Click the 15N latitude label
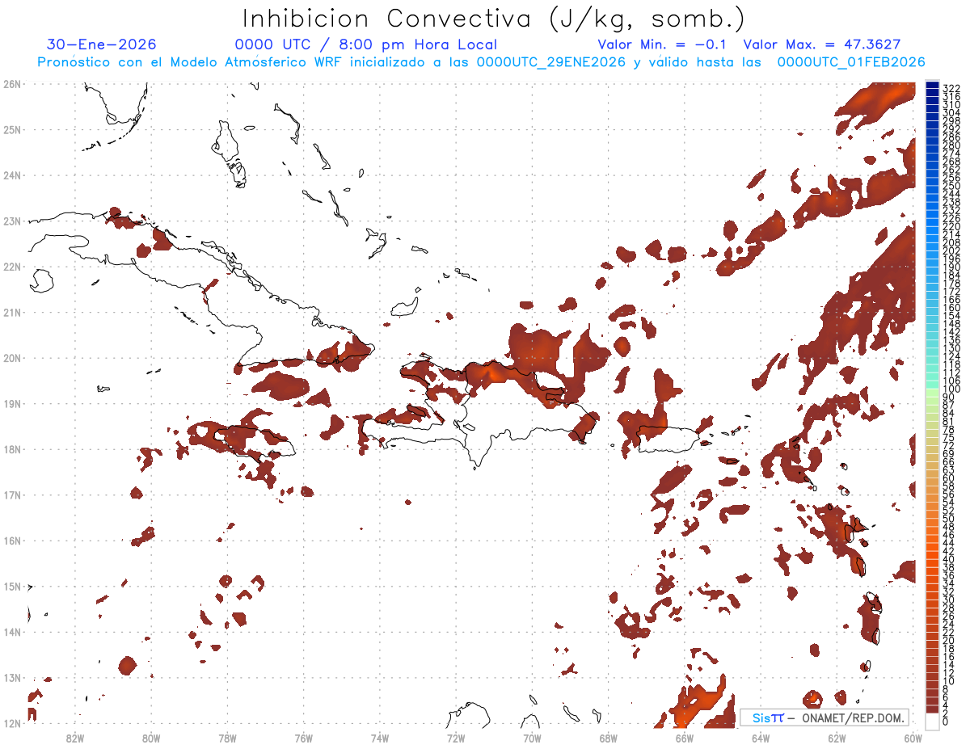 pyautogui.click(x=12, y=586)
